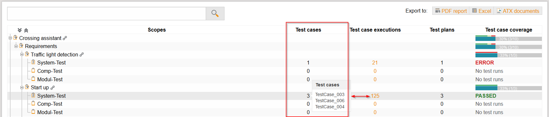Select System-Test under Traffic light detection

click(51, 63)
